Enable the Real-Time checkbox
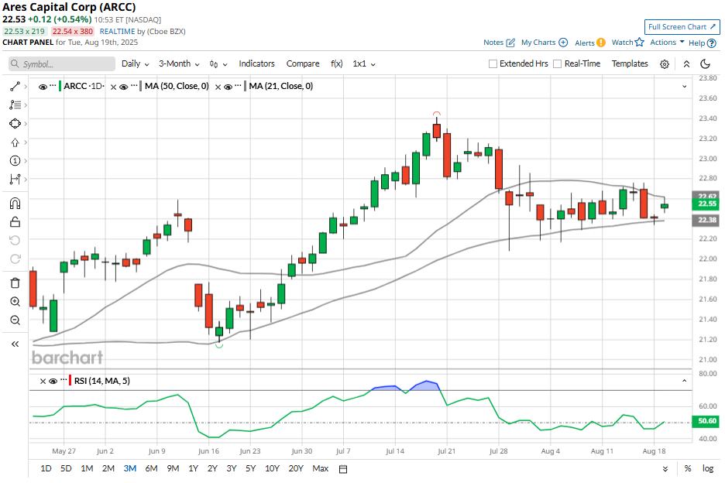Screen dimensions: 725x483 (558, 63)
